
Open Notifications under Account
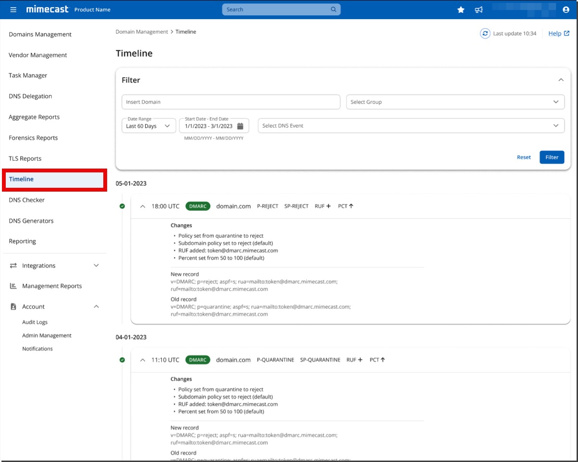[x=37, y=349]
